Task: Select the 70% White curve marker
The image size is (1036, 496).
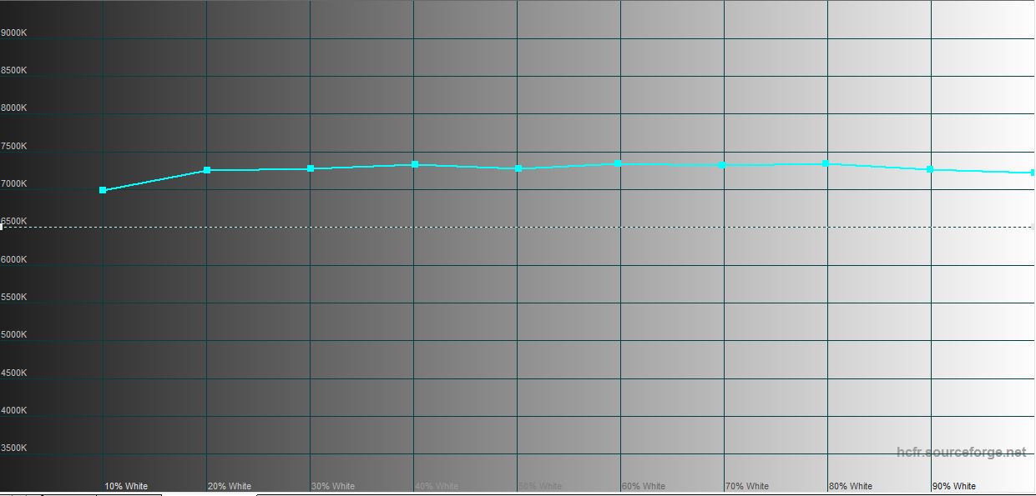Action: (722, 165)
